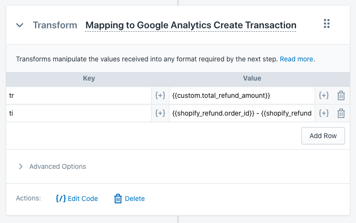Insert variable into the total_refund_amount value

point(324,95)
